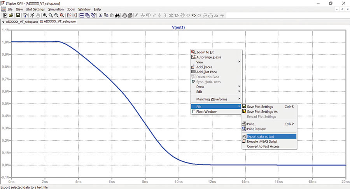Click the Save floppy disk toolbar icon
The width and height of the screenshot is (350, 189).
[18, 16]
